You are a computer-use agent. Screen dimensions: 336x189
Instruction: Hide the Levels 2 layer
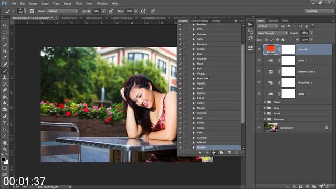(259, 61)
